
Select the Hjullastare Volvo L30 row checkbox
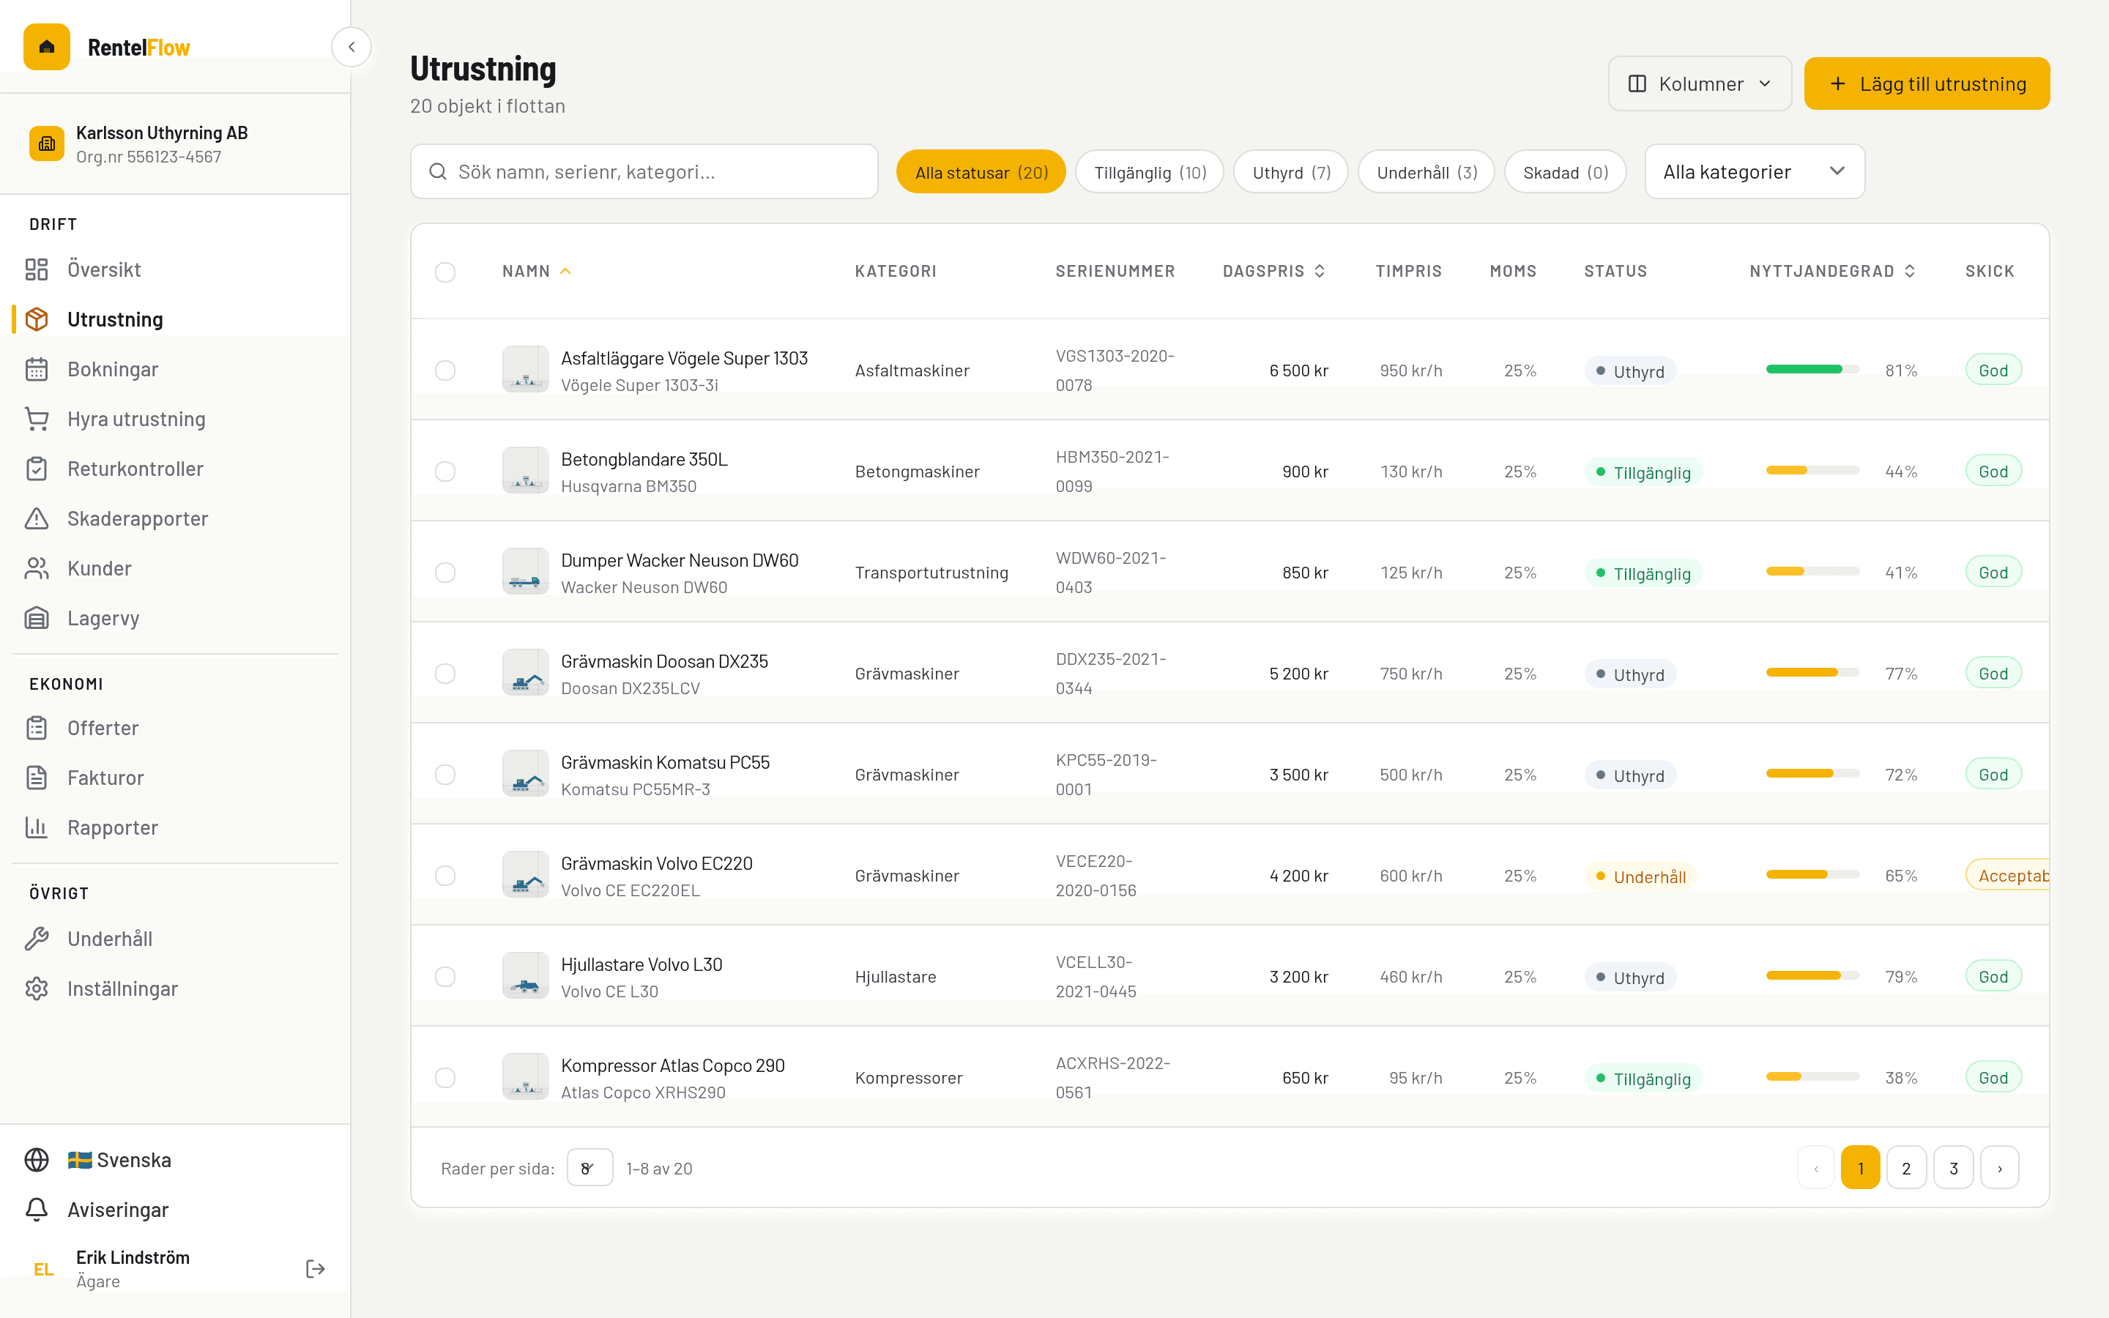point(445,976)
